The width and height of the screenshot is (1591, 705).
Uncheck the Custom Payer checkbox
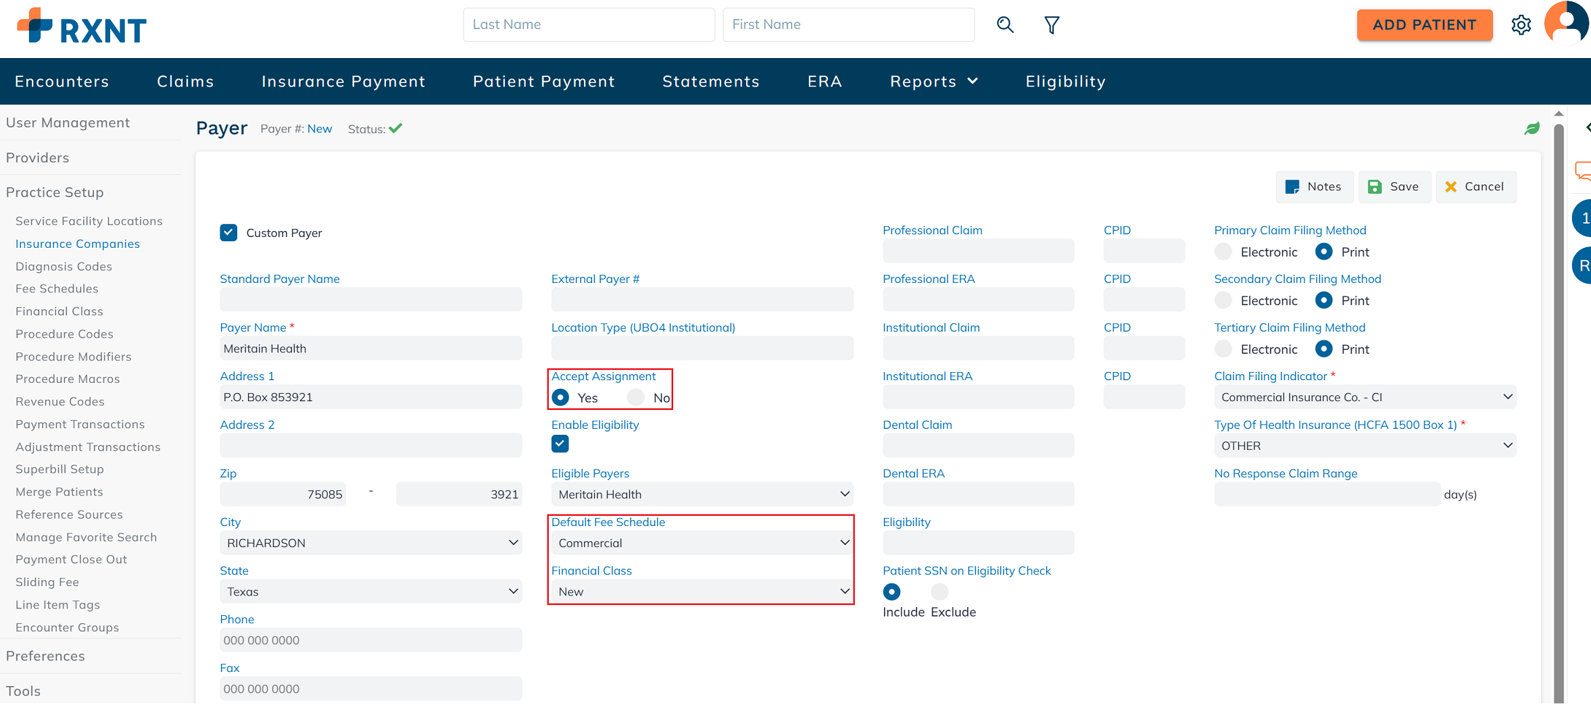click(x=228, y=233)
